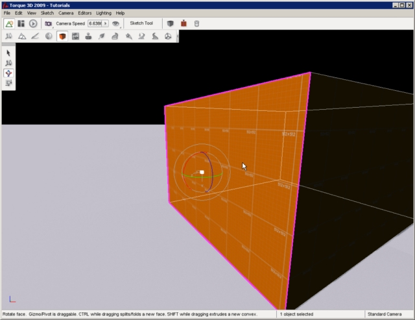Open the visibility eye options dropdown
This screenshot has width=415, height=320.
117,23
